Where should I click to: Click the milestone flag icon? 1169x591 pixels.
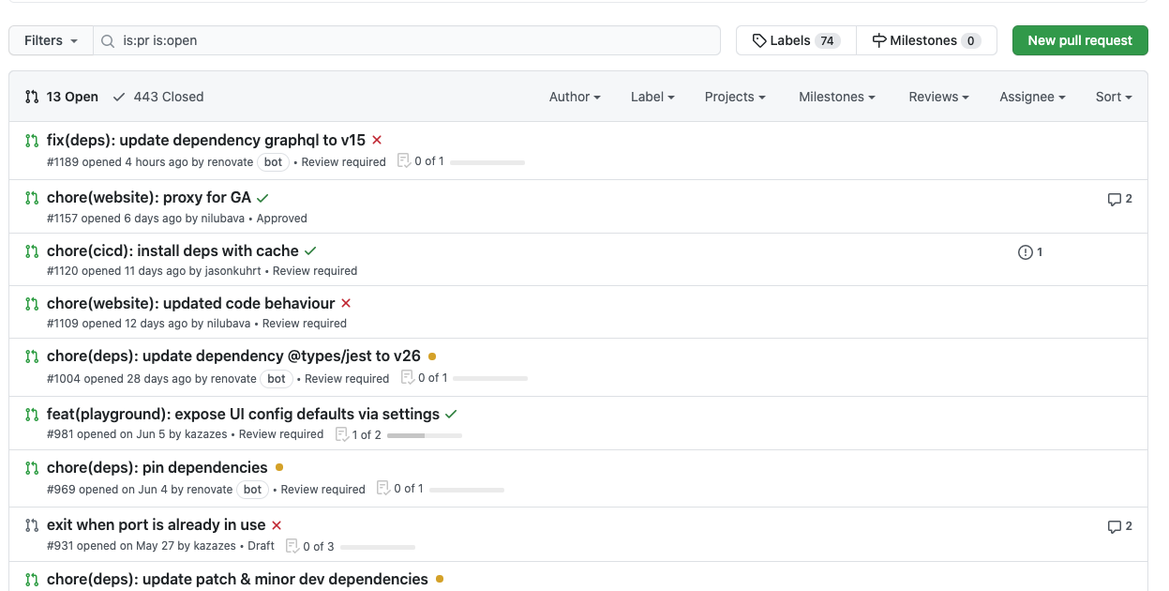coord(878,40)
